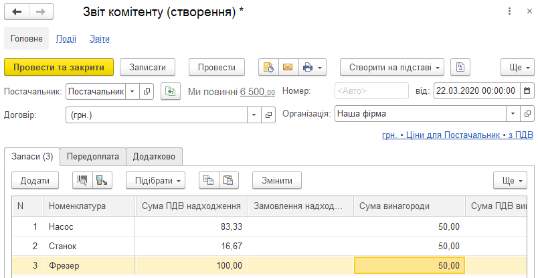The height and width of the screenshot is (278, 538).
Task: Click the 100,00 cell
Action: (191, 265)
